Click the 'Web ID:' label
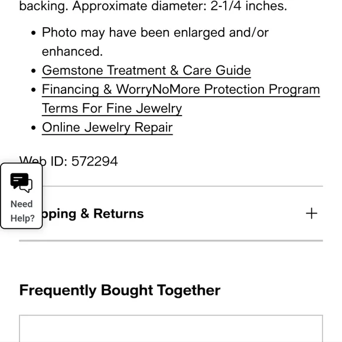 coord(43,162)
